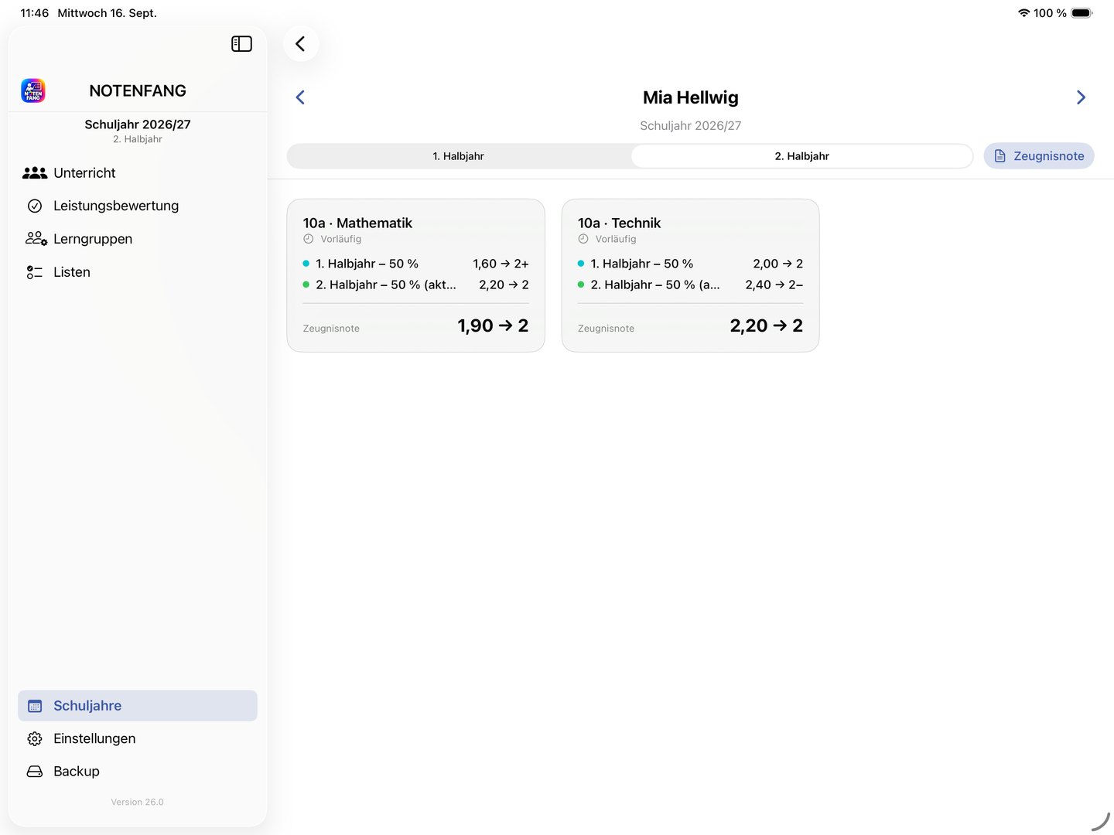This screenshot has width=1114, height=835.
Task: Go to next student with right chevron
Action: (x=1081, y=97)
